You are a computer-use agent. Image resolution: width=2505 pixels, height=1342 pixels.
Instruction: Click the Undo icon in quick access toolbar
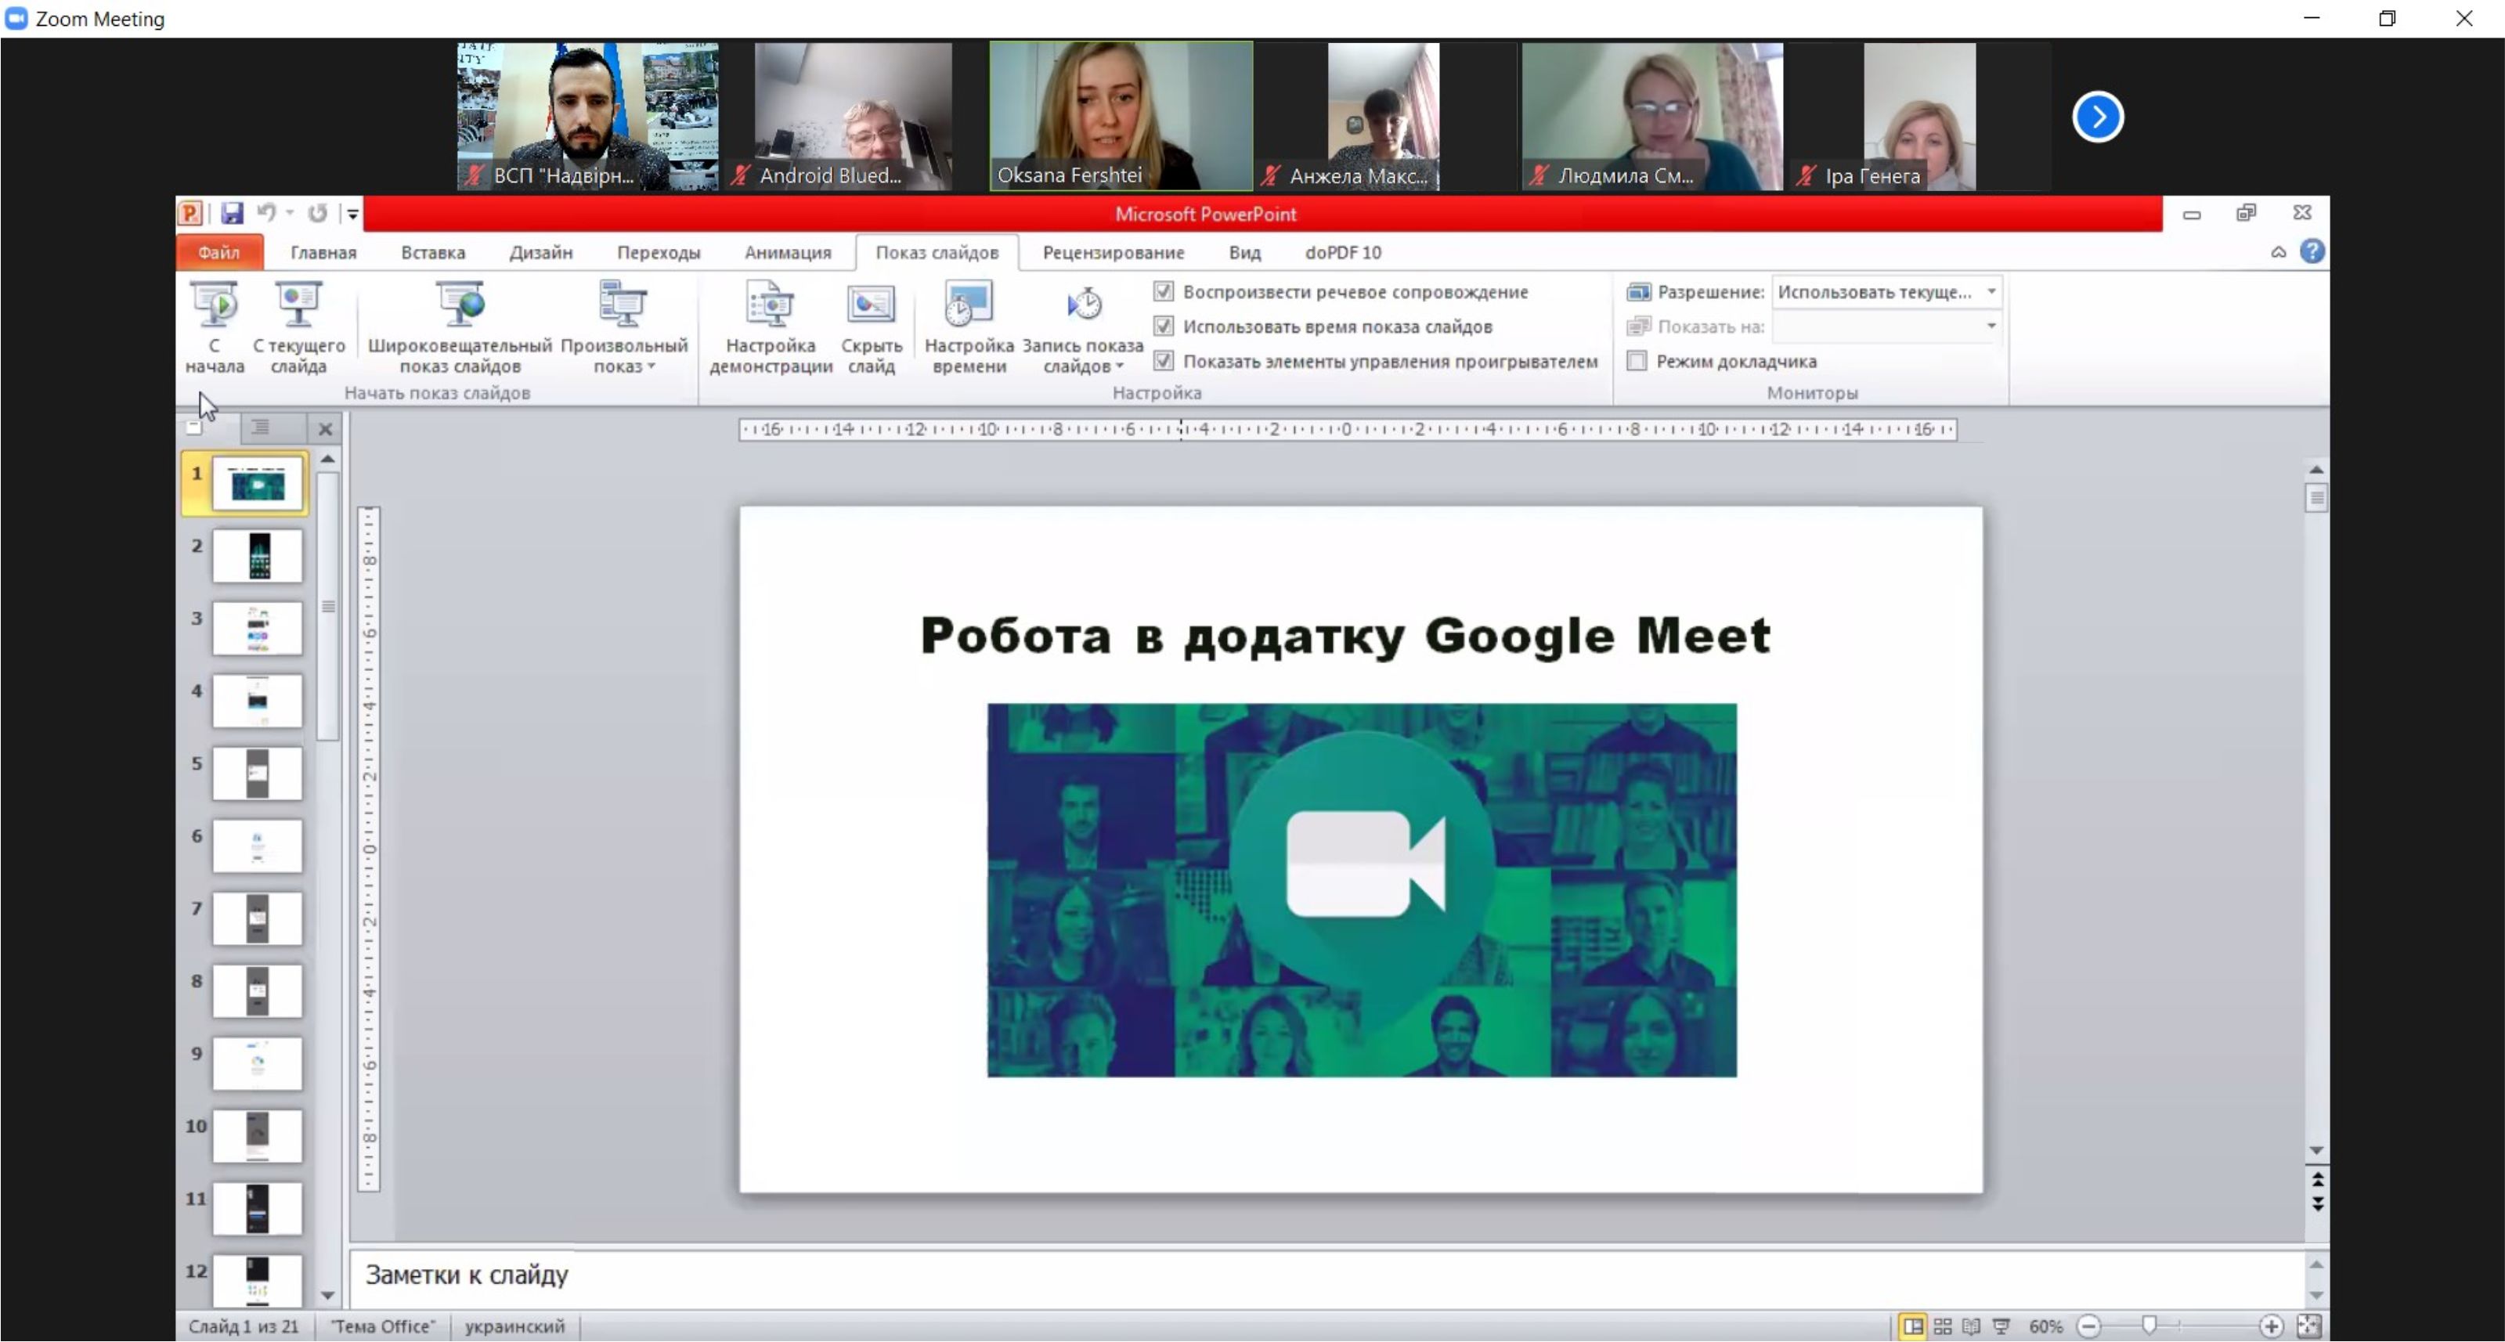[265, 213]
